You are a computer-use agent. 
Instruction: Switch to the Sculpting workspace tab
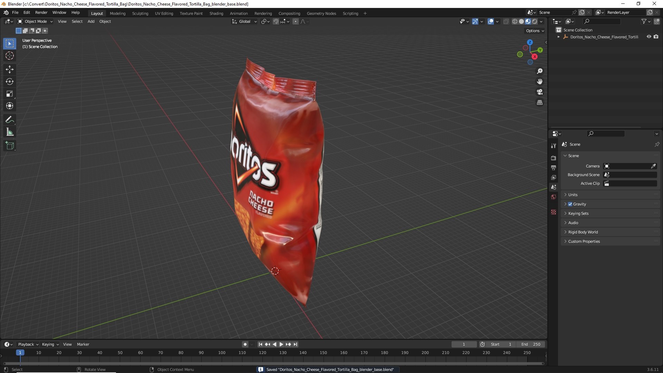140,13
